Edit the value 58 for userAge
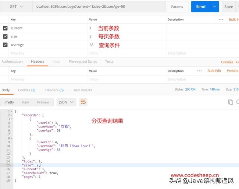 tap(92, 45)
